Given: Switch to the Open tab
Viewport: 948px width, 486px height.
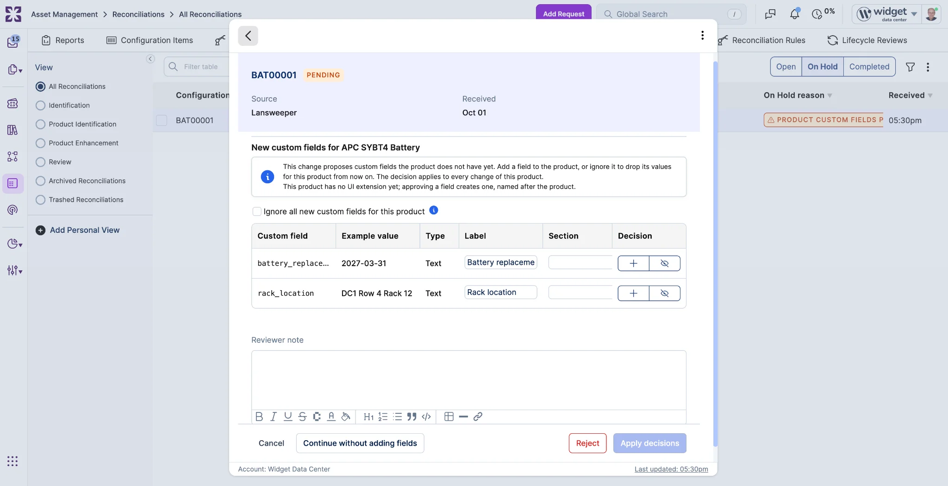Looking at the screenshot, I should 786,67.
